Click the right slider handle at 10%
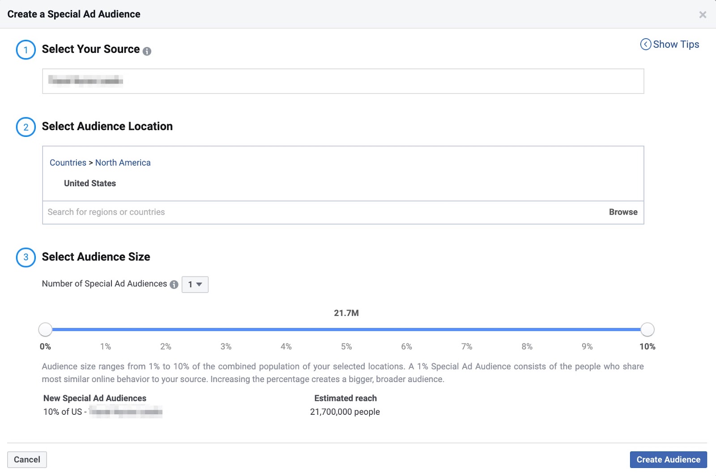The width and height of the screenshot is (716, 476). (647, 330)
